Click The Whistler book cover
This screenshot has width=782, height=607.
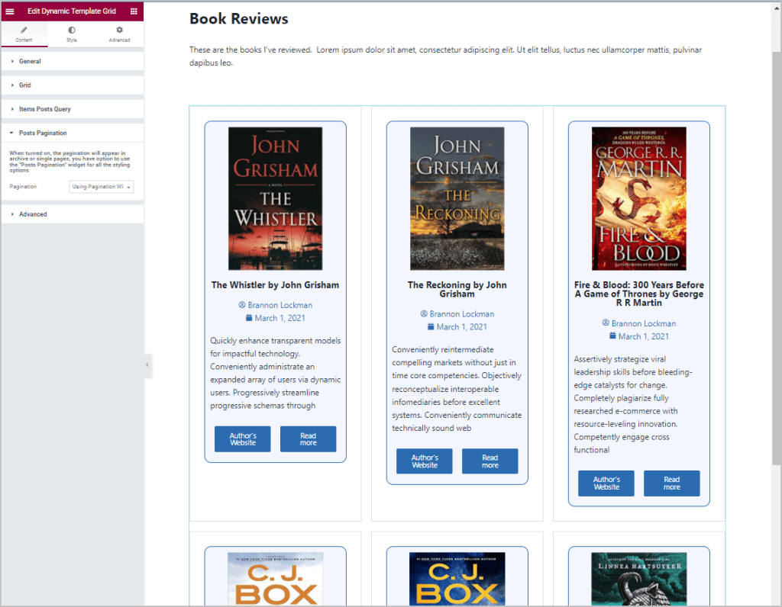coord(275,199)
